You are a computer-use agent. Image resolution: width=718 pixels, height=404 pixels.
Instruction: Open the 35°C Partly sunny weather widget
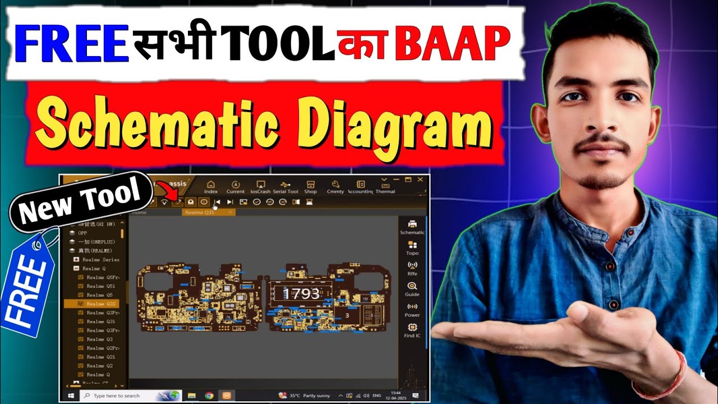click(305, 396)
